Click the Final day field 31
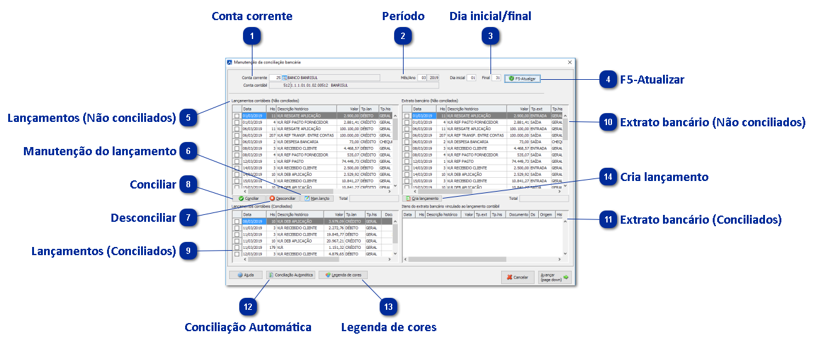The image size is (816, 345). click(x=496, y=78)
